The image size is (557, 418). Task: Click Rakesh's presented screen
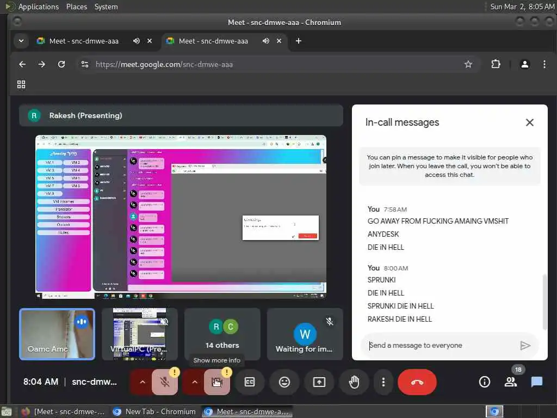coord(181,217)
